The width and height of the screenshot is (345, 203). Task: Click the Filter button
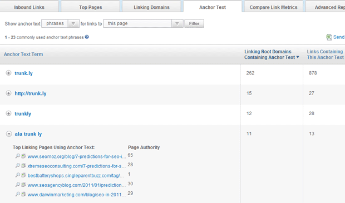tap(194, 23)
